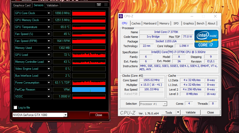Minimize the CPU-Z window

click(x=192, y=16)
